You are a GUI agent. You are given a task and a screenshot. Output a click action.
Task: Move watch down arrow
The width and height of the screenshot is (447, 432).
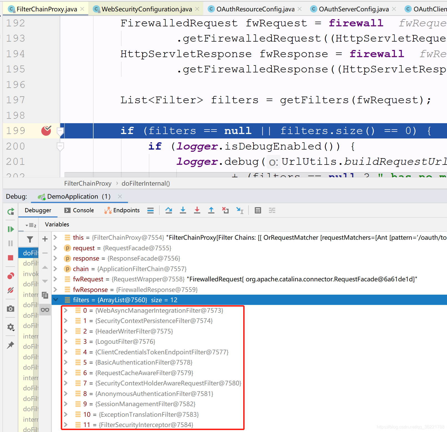pos(45,281)
